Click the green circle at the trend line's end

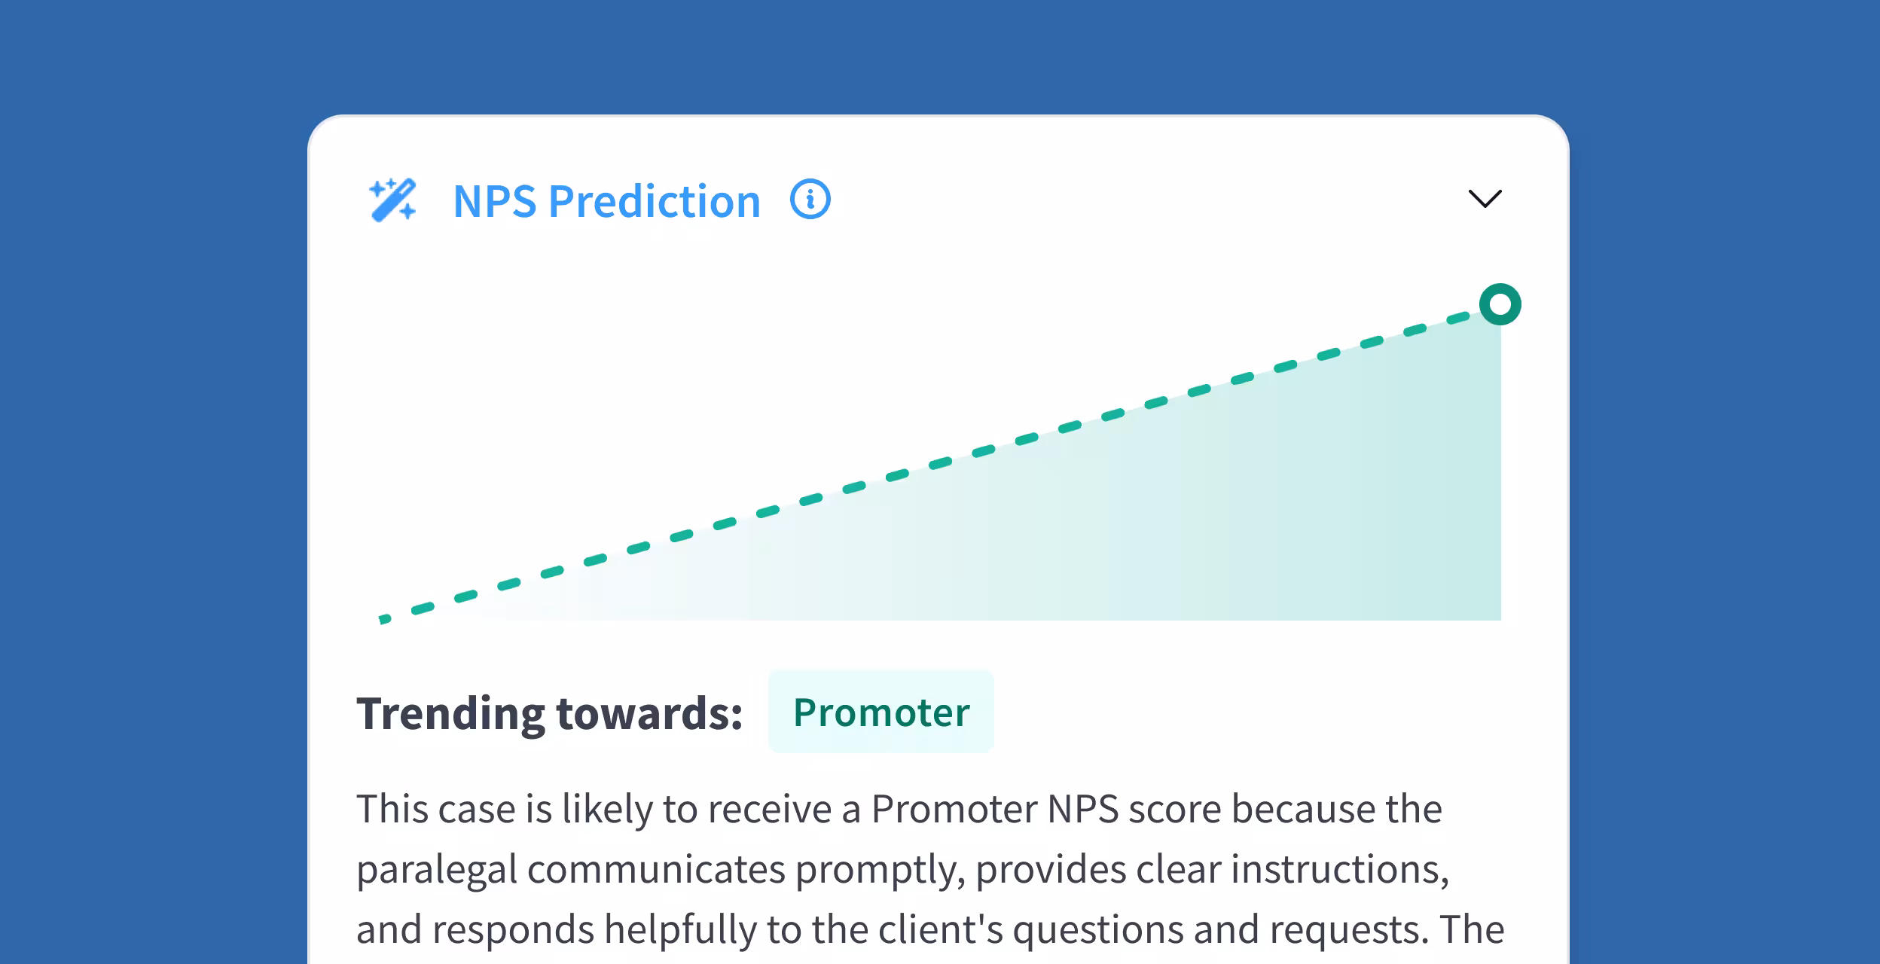click(1499, 304)
